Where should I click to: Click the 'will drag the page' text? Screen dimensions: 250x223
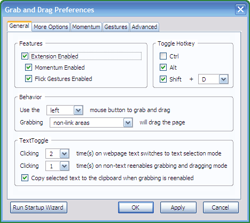tap(162, 122)
